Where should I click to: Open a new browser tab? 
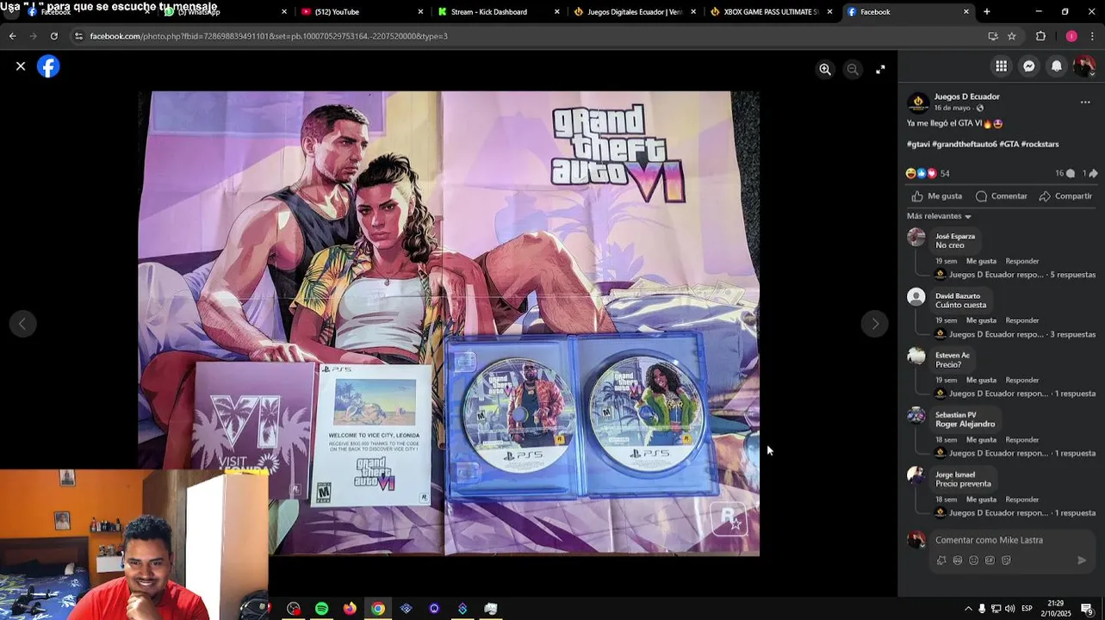point(987,11)
